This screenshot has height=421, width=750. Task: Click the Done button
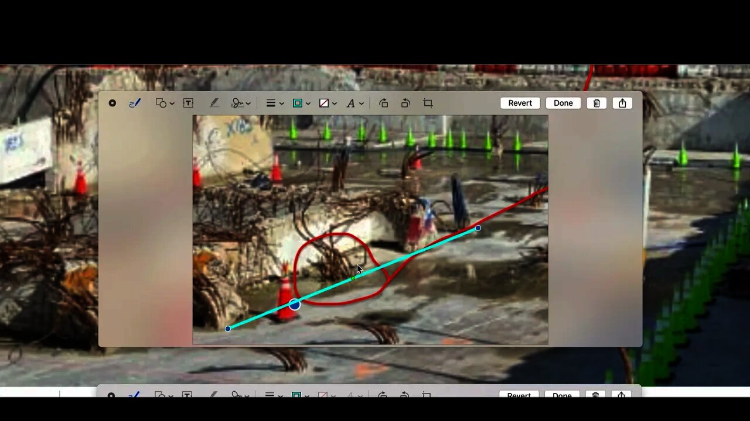pyautogui.click(x=563, y=103)
